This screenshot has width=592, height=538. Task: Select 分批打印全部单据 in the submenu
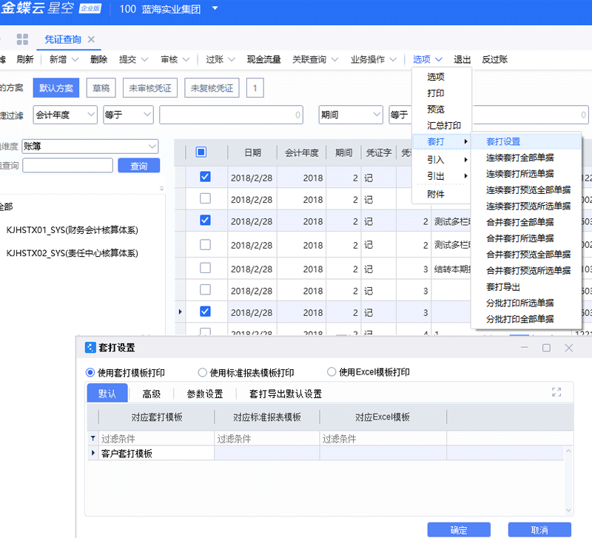[x=519, y=319]
